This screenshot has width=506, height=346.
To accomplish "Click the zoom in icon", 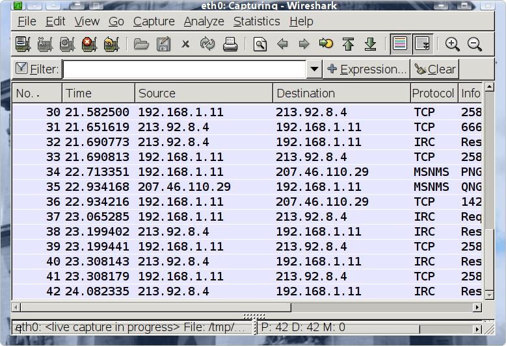I will pos(453,44).
